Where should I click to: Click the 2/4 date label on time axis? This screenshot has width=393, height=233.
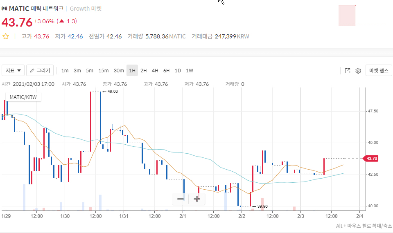[360, 216]
